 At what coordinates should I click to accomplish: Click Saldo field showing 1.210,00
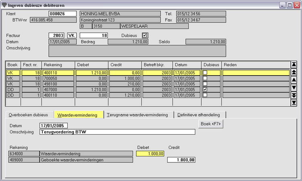(206, 42)
